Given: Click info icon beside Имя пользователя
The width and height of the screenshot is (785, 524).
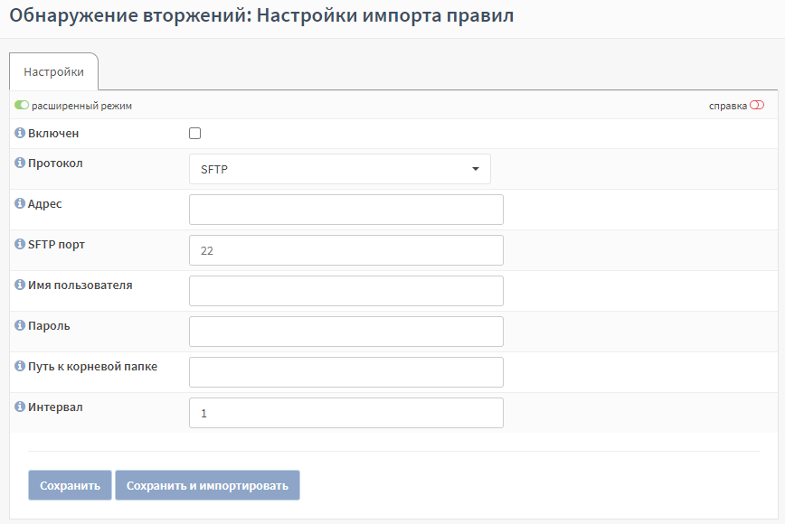Looking at the screenshot, I should tap(20, 285).
